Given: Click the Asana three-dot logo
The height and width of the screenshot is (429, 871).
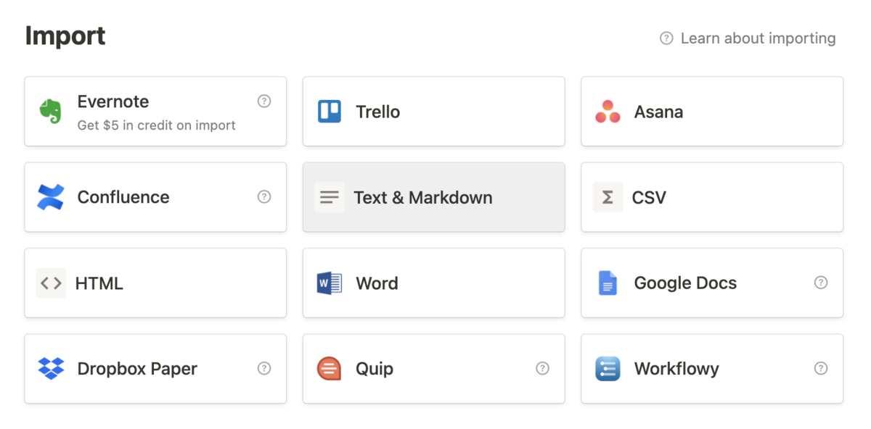Looking at the screenshot, I should click(x=608, y=112).
